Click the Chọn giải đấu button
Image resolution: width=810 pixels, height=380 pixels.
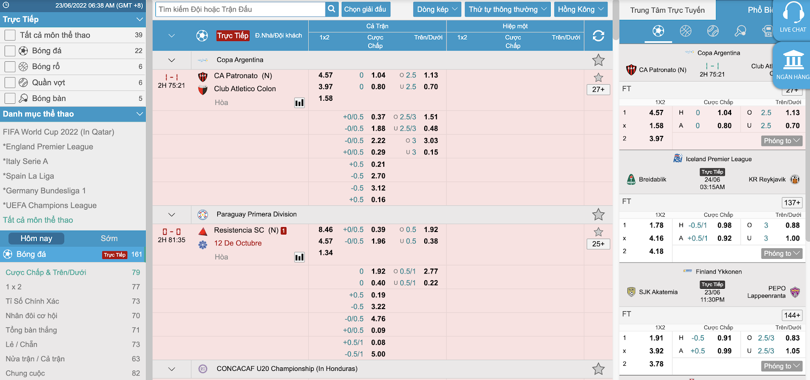[365, 9]
